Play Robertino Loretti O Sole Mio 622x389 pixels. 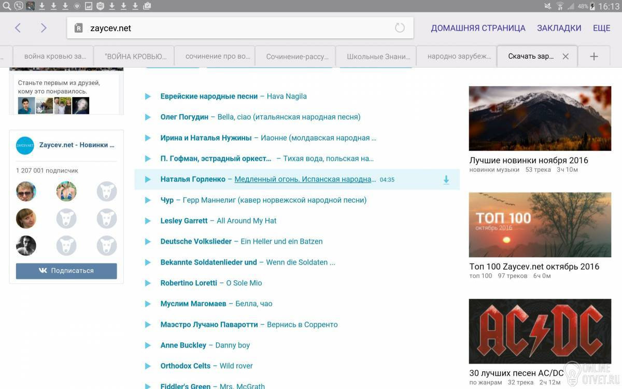148,283
